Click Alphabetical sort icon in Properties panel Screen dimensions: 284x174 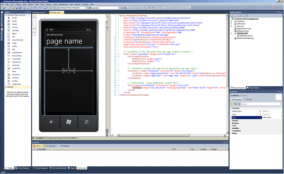pyautogui.click(x=235, y=104)
